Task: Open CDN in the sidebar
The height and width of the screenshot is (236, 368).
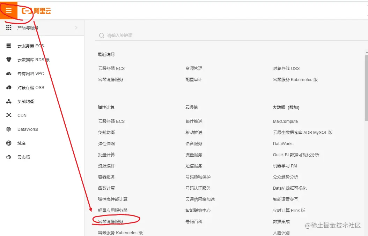Action: pyautogui.click(x=22, y=115)
